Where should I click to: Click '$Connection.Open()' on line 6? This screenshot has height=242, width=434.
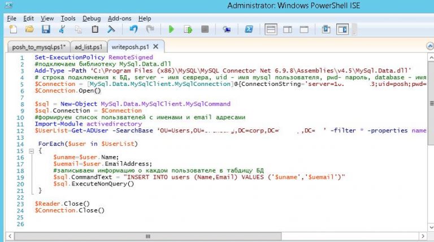(68, 90)
